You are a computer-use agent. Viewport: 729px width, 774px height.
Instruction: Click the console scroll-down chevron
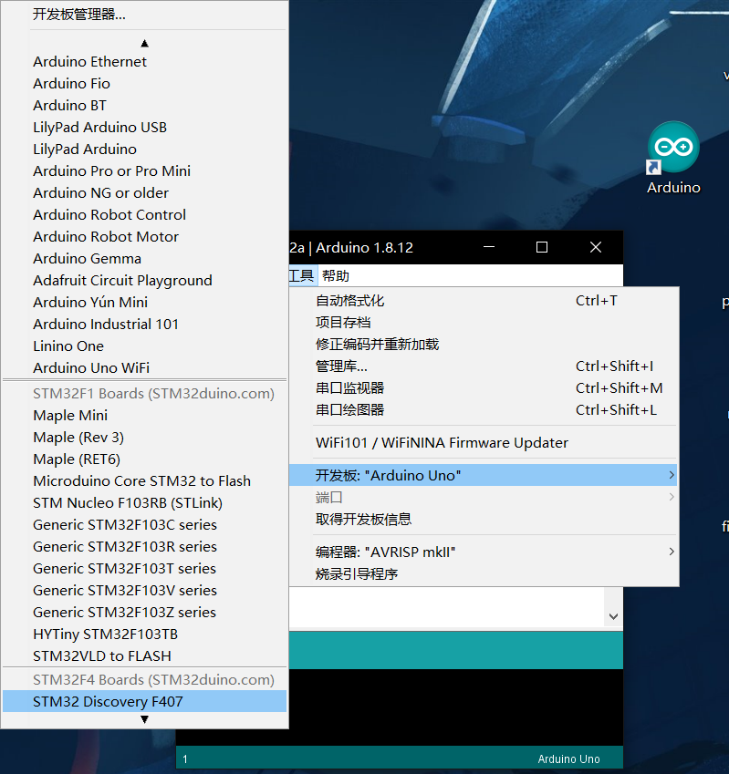(x=613, y=616)
